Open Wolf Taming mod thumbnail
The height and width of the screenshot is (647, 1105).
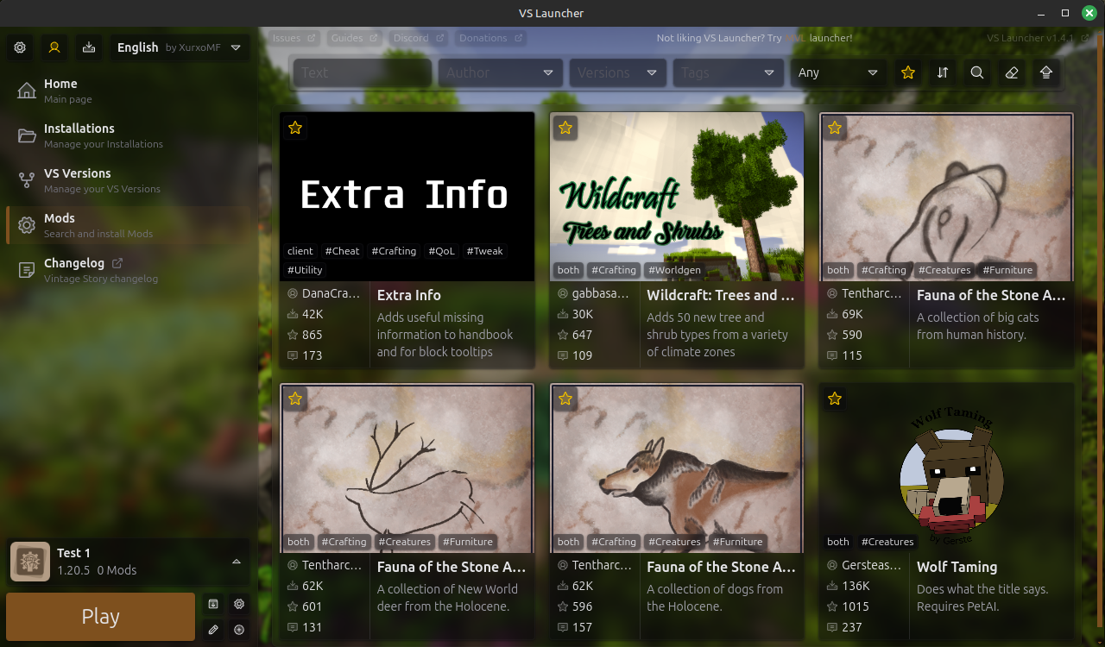pos(946,467)
